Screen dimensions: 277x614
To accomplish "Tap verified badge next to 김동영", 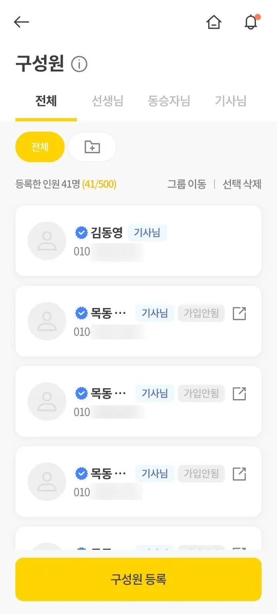I will (x=81, y=233).
